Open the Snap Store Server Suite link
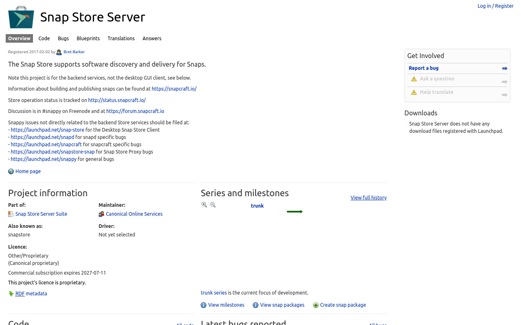521x325 pixels. pos(41,214)
